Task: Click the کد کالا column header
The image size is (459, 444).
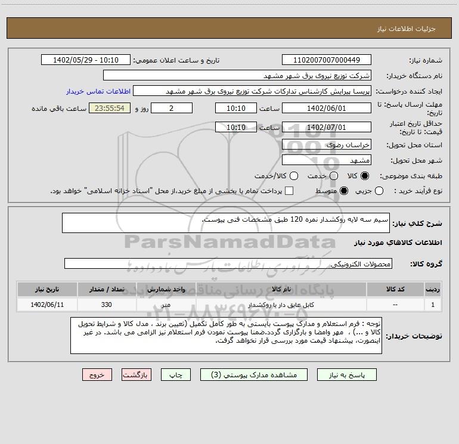Action: pyautogui.click(x=395, y=290)
